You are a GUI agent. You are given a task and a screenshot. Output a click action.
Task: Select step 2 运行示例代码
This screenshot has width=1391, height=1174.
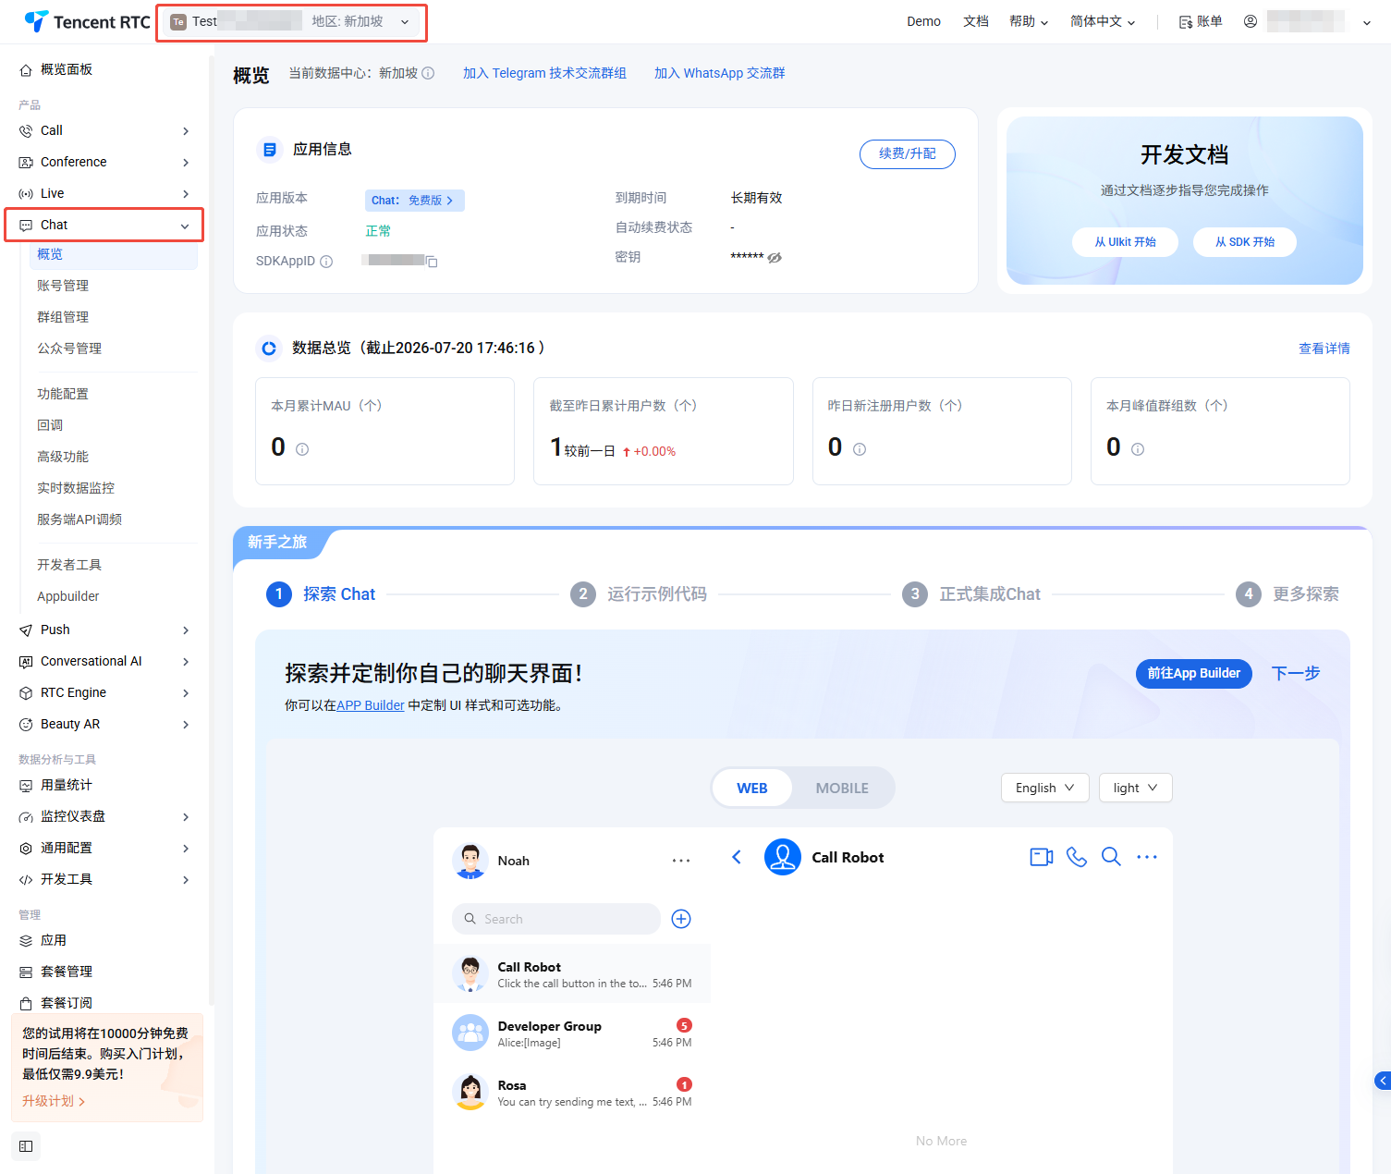click(639, 594)
